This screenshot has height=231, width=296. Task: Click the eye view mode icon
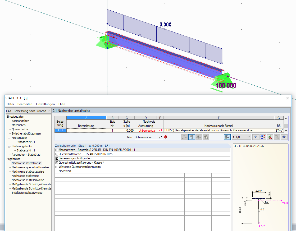click(x=284, y=137)
